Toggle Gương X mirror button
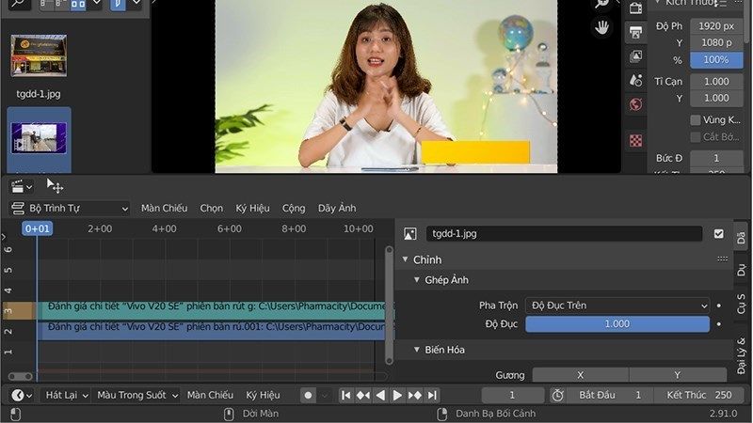This screenshot has width=753, height=423. [580, 375]
